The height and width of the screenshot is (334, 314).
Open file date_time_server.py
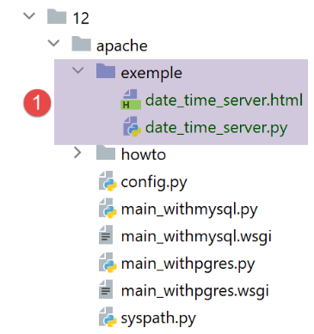click(x=216, y=127)
